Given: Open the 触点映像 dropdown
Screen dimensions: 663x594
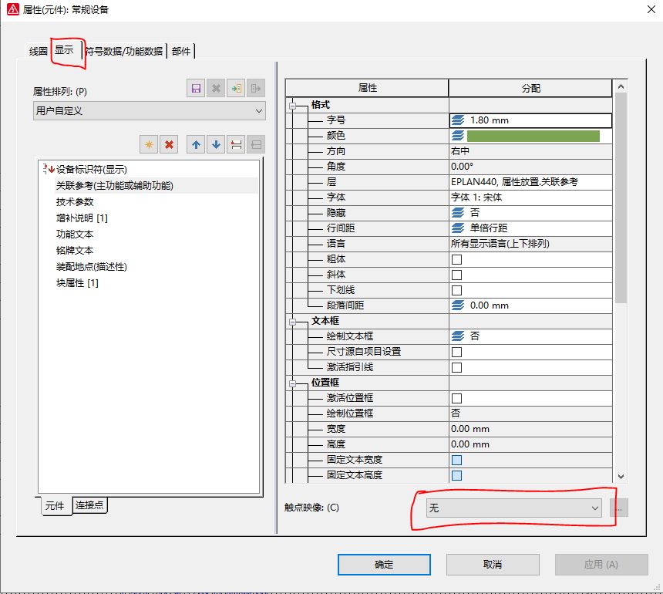Looking at the screenshot, I should tap(514, 508).
